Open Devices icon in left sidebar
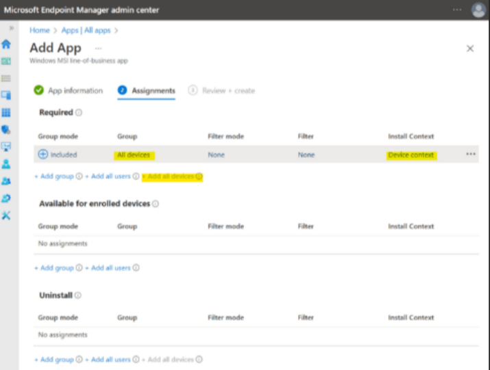This screenshot has height=370, width=490. pos(7,95)
